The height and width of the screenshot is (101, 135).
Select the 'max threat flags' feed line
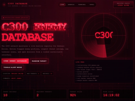click(x=89, y=70)
